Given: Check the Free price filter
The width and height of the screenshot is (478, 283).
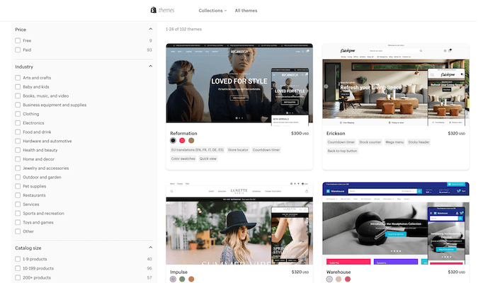Looking at the screenshot, I should tap(18, 40).
